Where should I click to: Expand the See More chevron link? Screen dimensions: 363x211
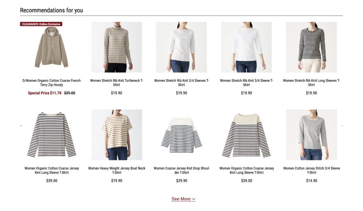[x=183, y=199]
